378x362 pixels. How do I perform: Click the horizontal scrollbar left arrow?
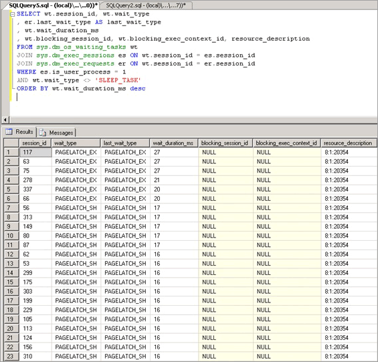5,119
